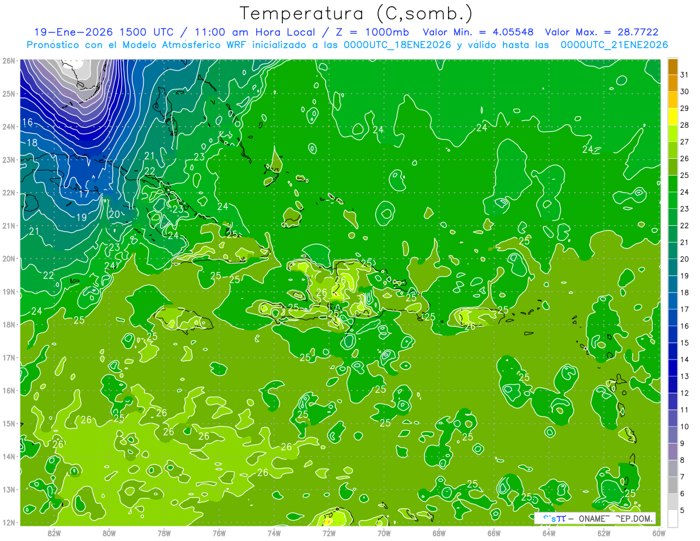Click the 20N latitude axis label
The height and width of the screenshot is (541, 700).
click(9, 259)
